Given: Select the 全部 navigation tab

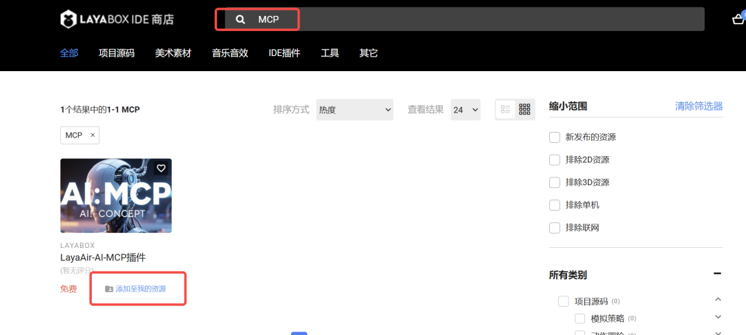Looking at the screenshot, I should click(x=69, y=52).
